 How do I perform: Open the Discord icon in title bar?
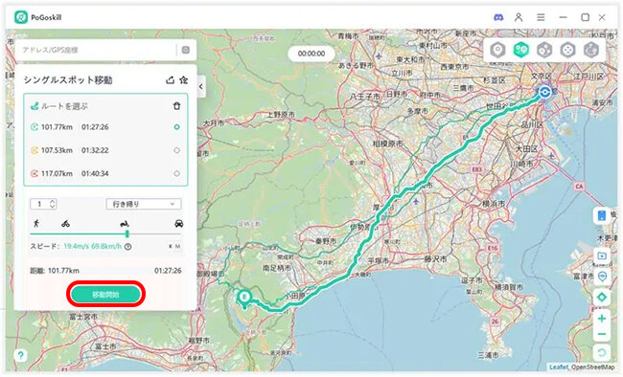[x=498, y=17]
